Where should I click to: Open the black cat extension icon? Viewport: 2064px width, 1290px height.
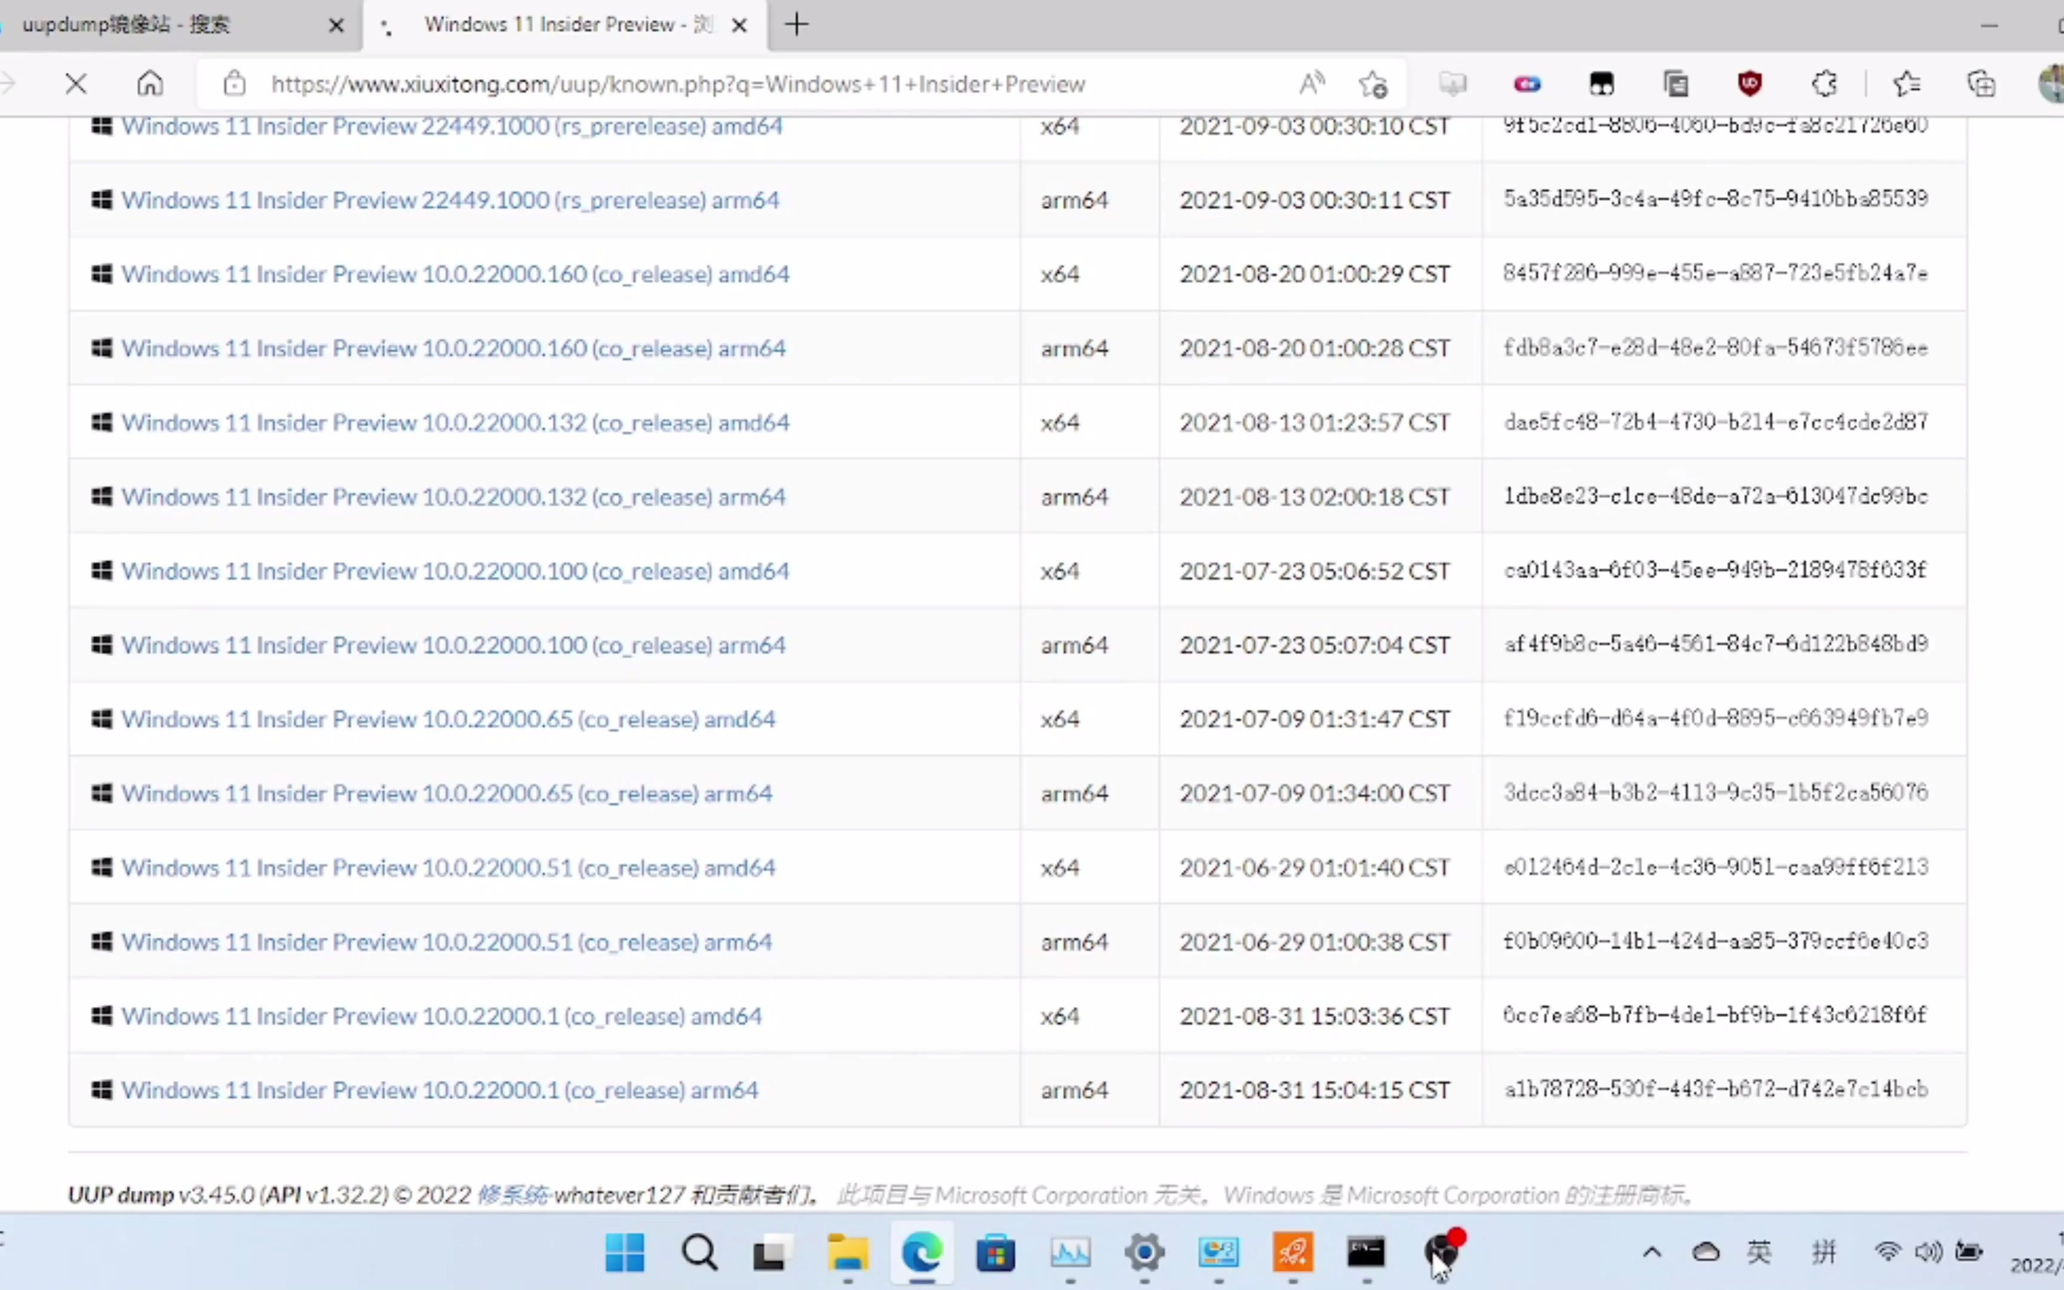pyautogui.click(x=1602, y=84)
